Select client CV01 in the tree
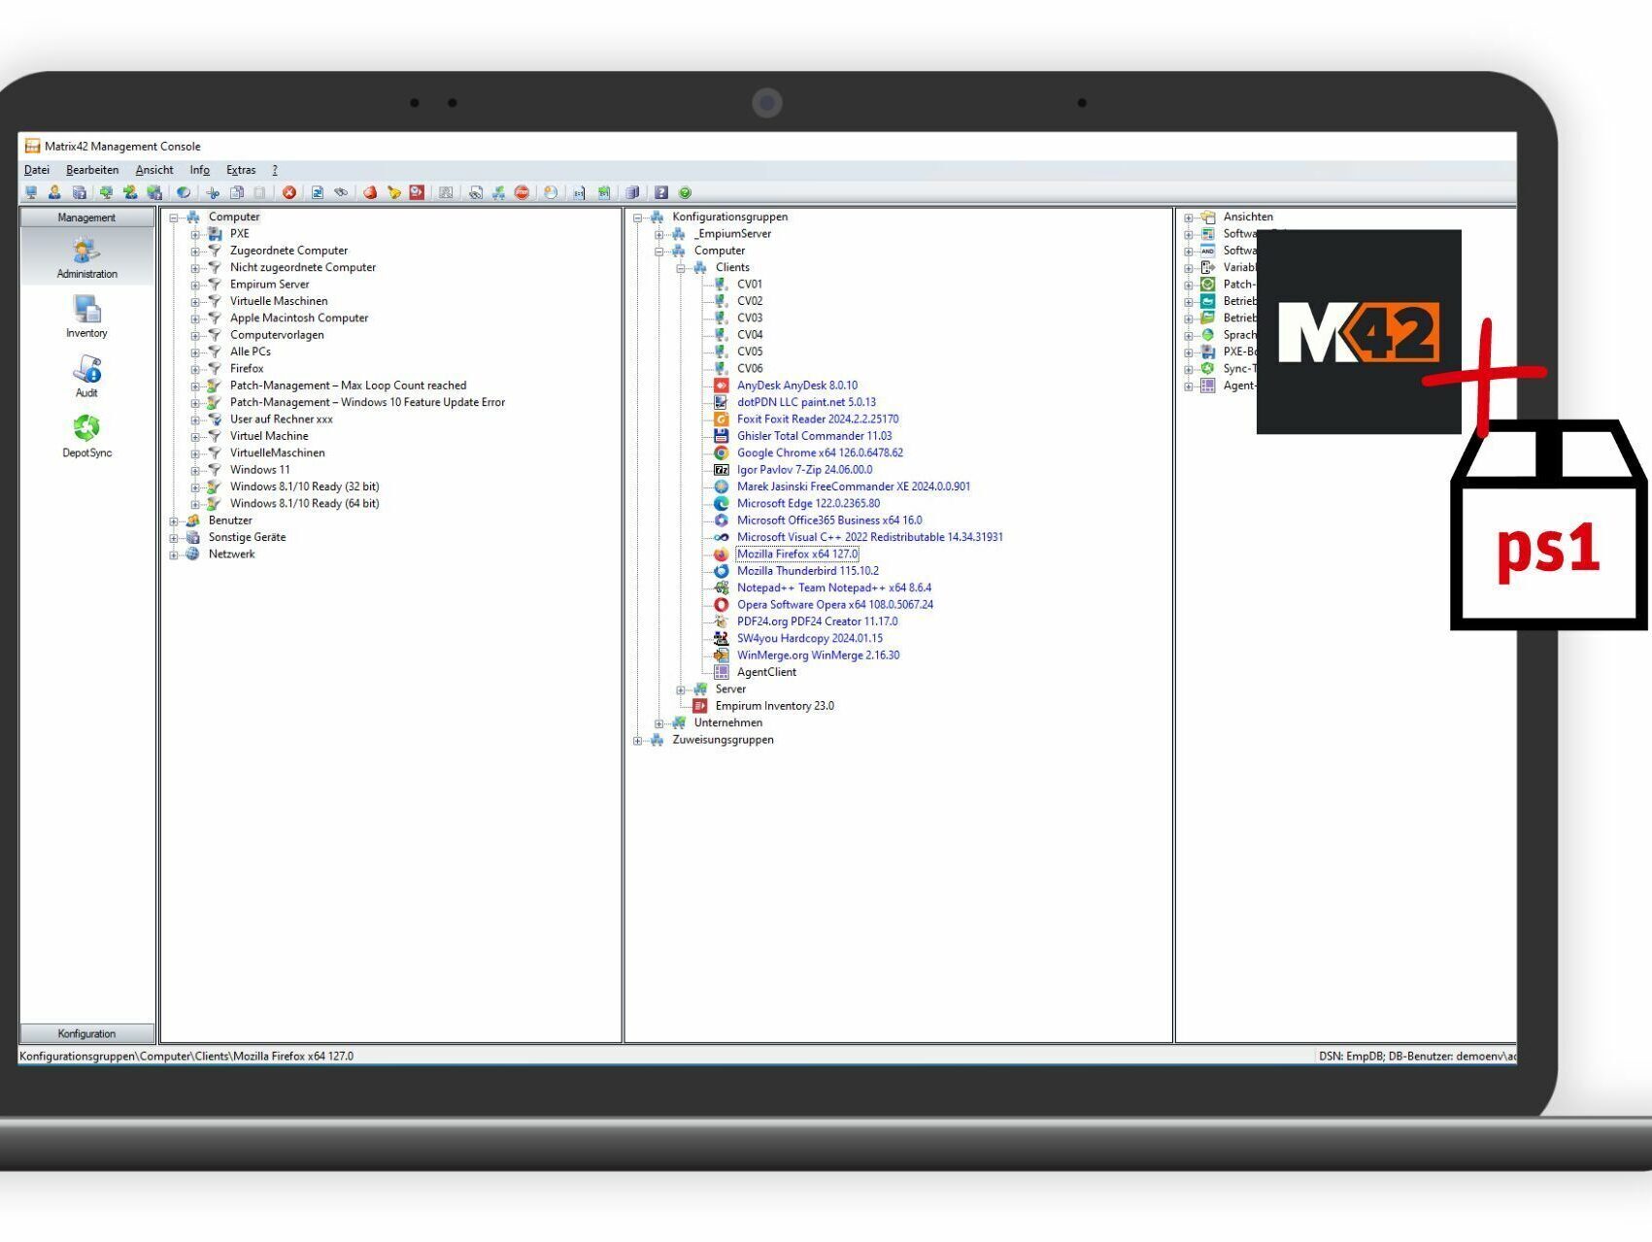The image size is (1652, 1242). (x=750, y=285)
